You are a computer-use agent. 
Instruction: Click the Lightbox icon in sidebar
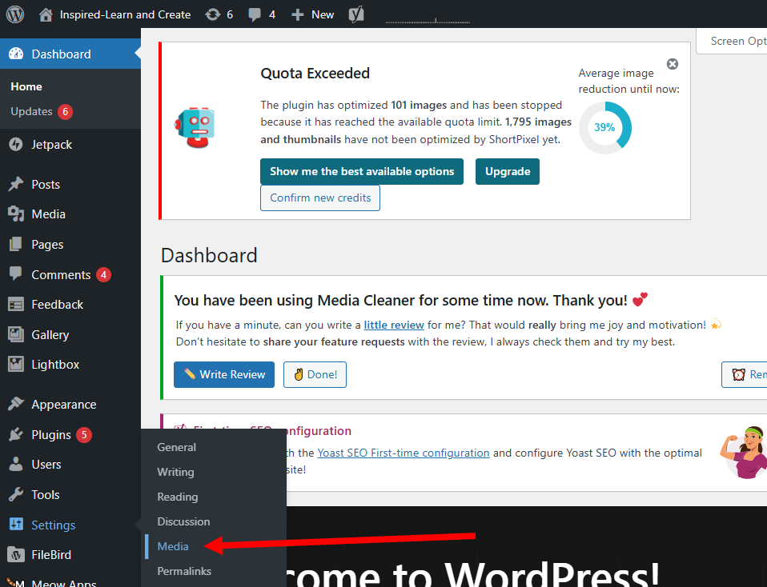click(16, 365)
